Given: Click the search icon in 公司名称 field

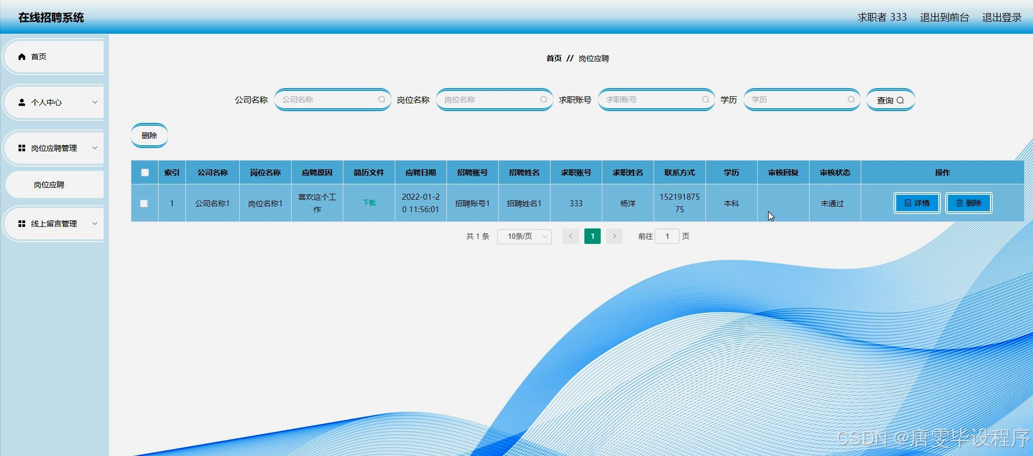Looking at the screenshot, I should [382, 100].
